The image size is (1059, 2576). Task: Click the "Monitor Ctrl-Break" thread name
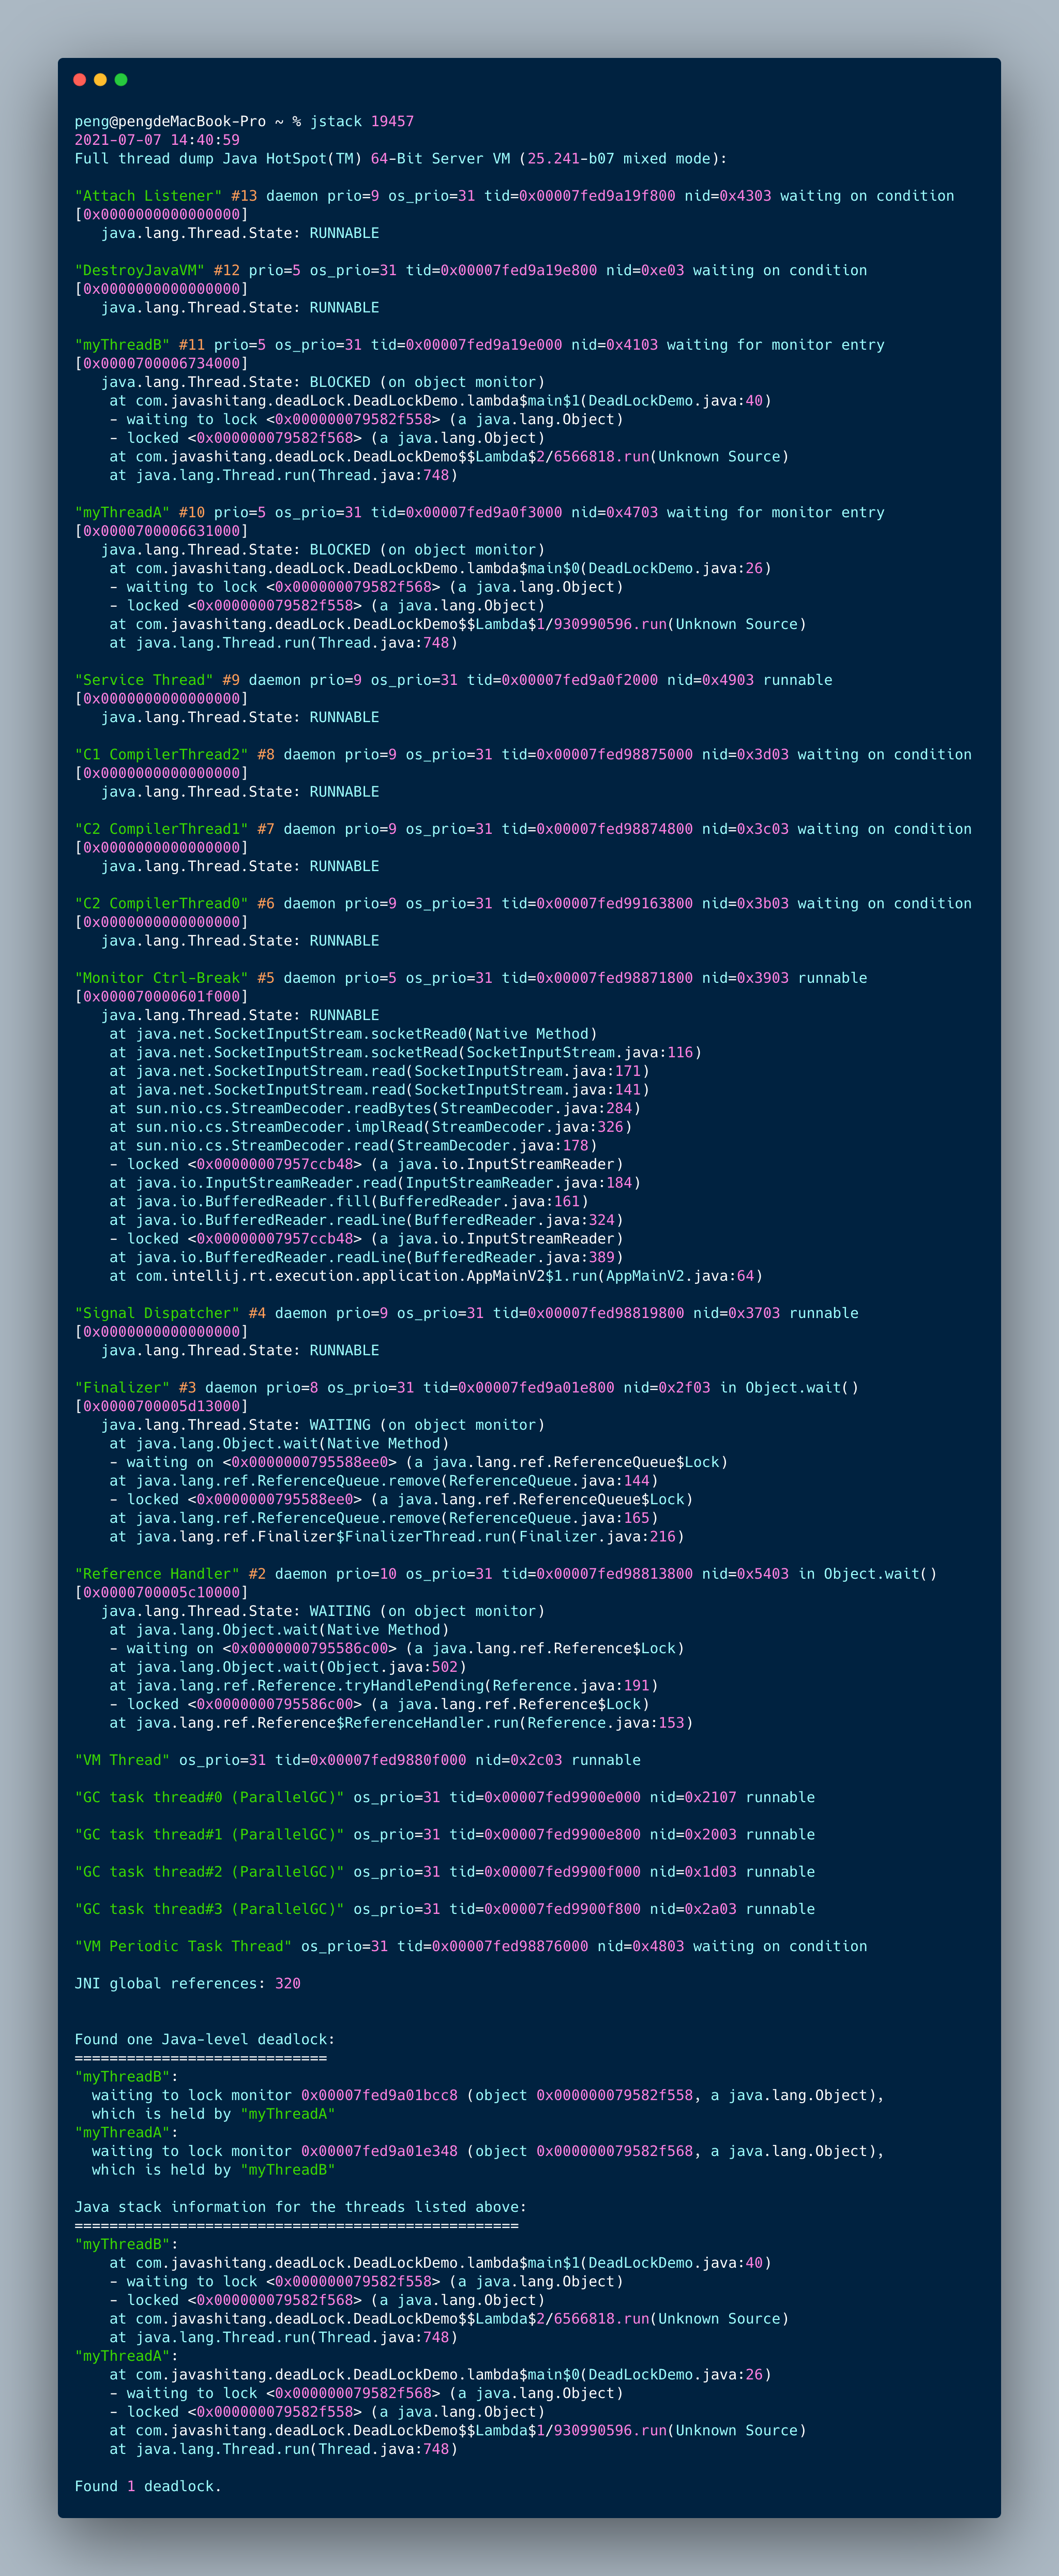tap(161, 978)
